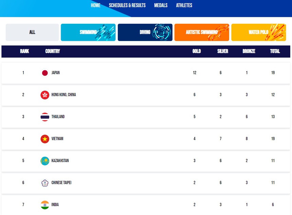
Task: Click the TOTAL column header
Action: click(275, 51)
